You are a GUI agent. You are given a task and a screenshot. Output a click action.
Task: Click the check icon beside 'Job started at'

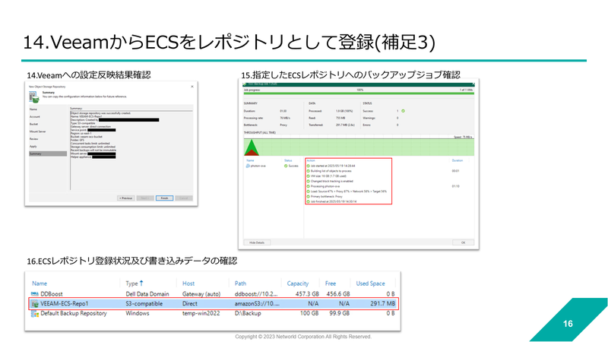pos(309,166)
